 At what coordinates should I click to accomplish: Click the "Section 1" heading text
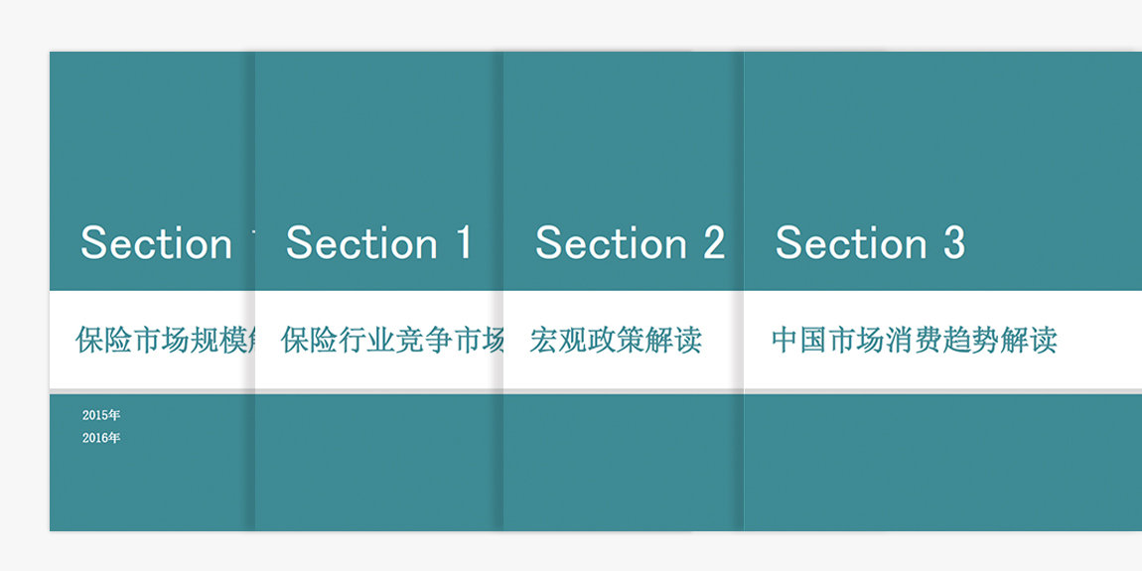pyautogui.click(x=378, y=242)
